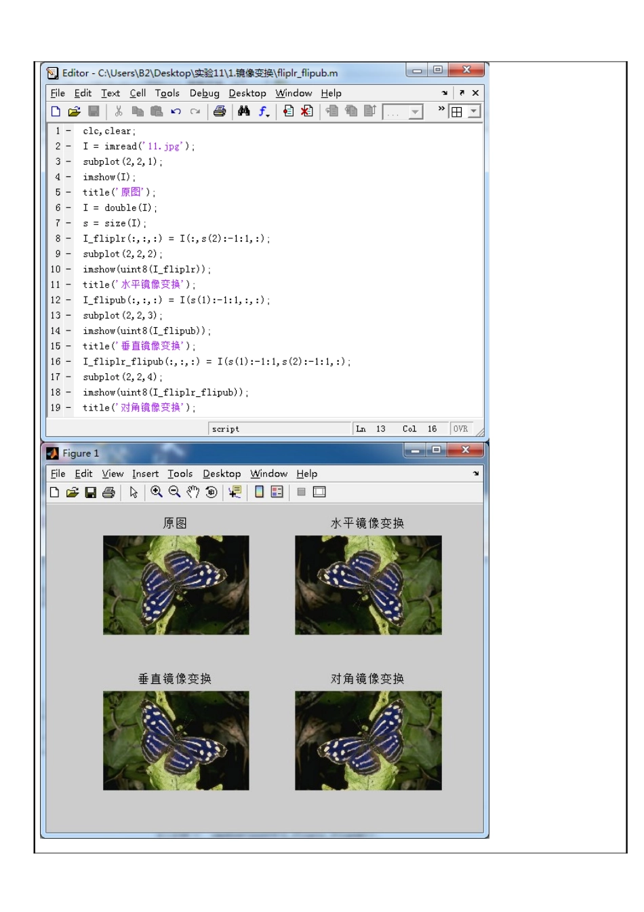Image resolution: width=644 pixels, height=912 pixels.
Task: Click the clear breakpoints red X icon
Action: tap(307, 111)
